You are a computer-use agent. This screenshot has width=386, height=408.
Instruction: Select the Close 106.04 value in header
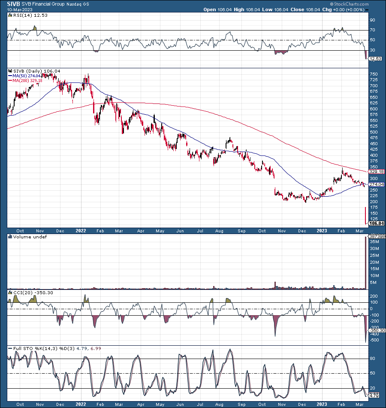coord(305,9)
